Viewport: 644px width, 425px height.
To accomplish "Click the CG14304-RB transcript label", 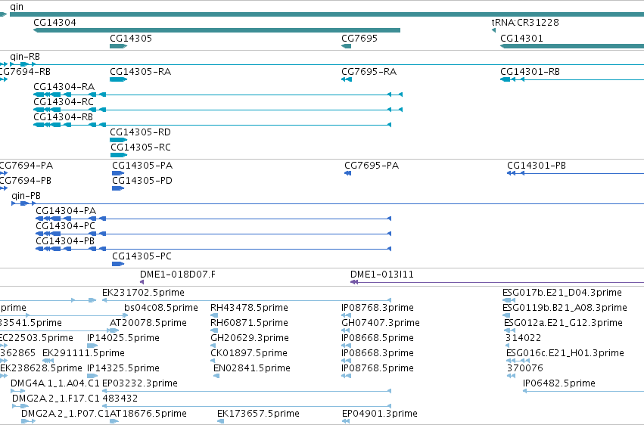I will [x=64, y=117].
